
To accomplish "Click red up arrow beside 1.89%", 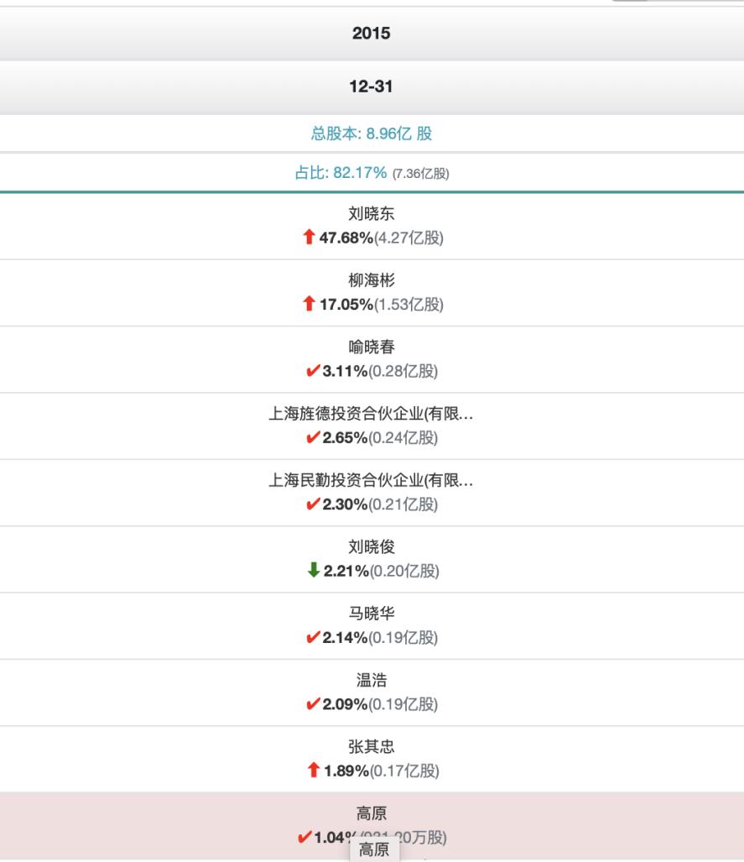I will click(x=314, y=771).
